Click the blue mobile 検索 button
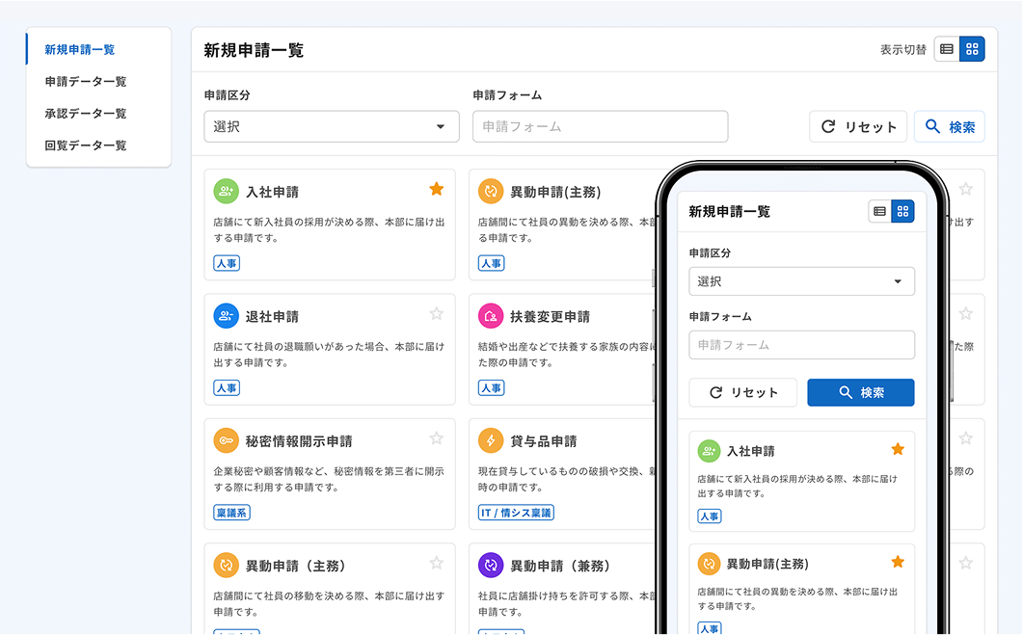 (860, 392)
